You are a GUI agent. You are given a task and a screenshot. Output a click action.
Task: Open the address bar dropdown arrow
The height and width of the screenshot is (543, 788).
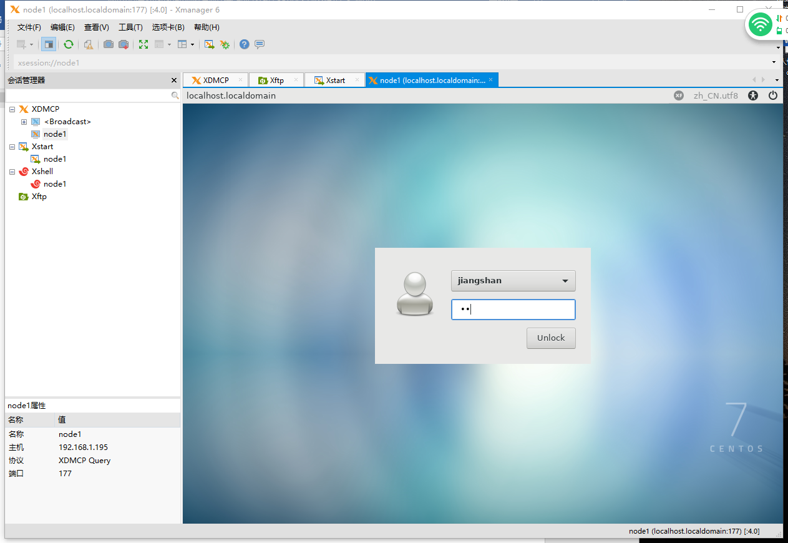point(774,62)
